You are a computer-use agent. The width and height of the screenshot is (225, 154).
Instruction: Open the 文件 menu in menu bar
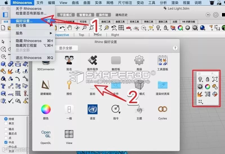pos(40,3)
